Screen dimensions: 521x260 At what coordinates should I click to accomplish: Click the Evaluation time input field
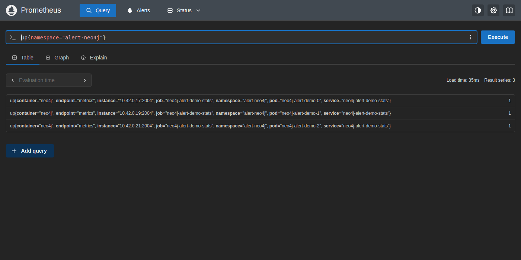48,80
